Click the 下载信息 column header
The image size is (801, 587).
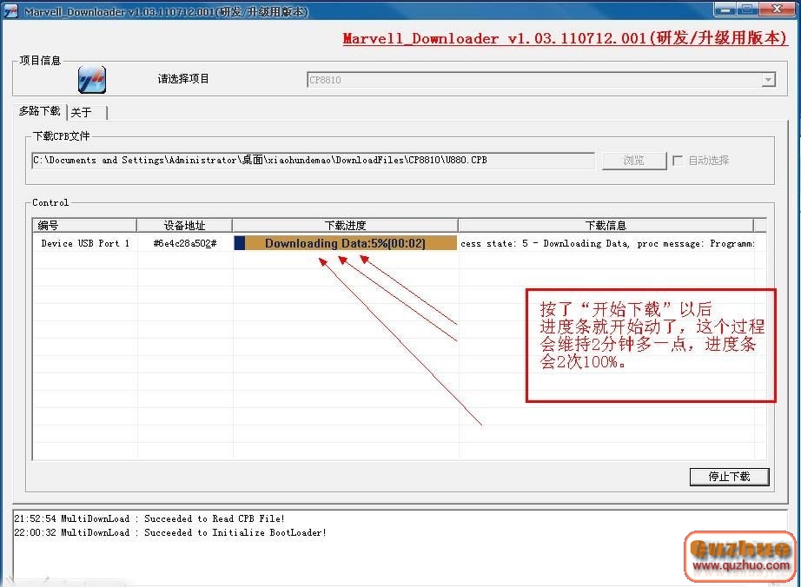pos(606,225)
